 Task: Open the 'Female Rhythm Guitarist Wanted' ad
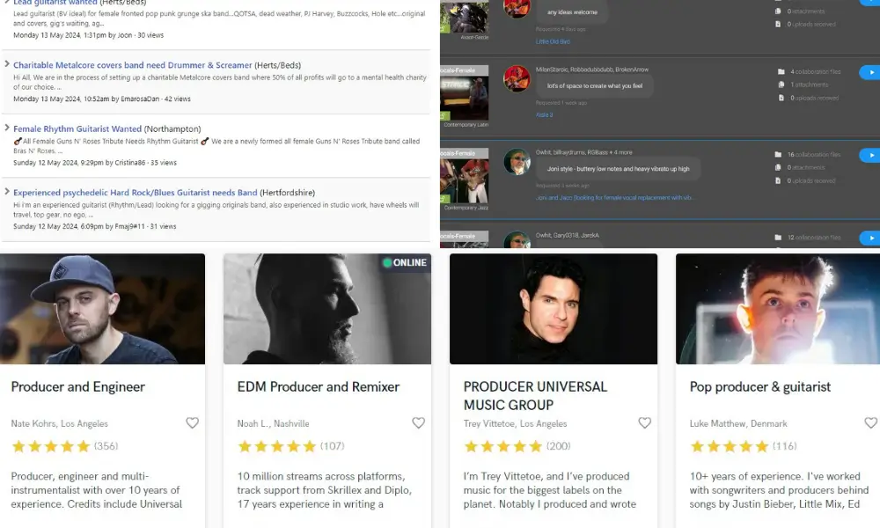pos(77,129)
